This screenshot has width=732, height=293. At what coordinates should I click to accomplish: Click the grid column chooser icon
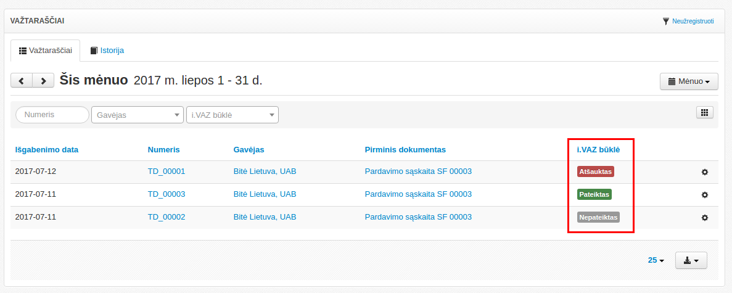click(704, 112)
